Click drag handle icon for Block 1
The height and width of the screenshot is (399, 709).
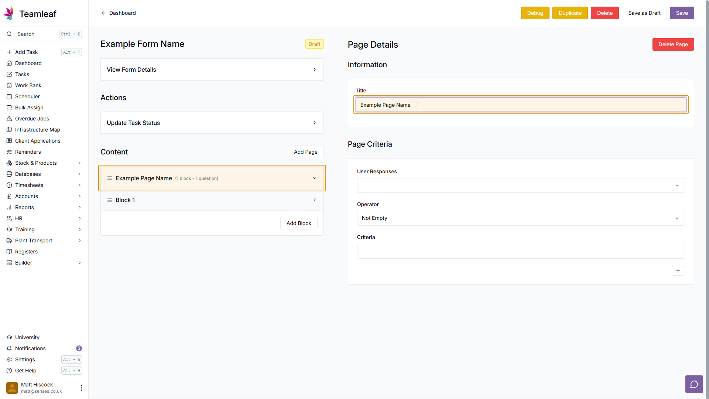[x=110, y=200]
